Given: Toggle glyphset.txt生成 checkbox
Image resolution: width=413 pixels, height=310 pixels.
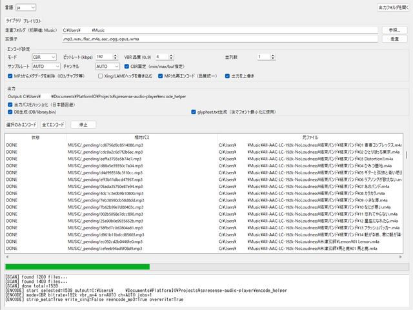Looking at the screenshot, I should click(194, 111).
